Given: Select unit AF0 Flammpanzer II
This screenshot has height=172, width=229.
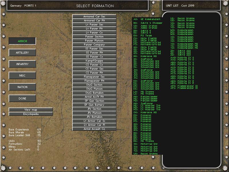Looking at the screenshot, I should pos(184,86).
